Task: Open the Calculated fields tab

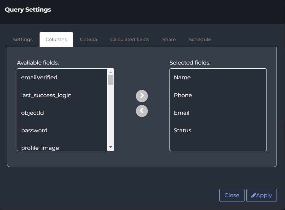Action: click(130, 39)
